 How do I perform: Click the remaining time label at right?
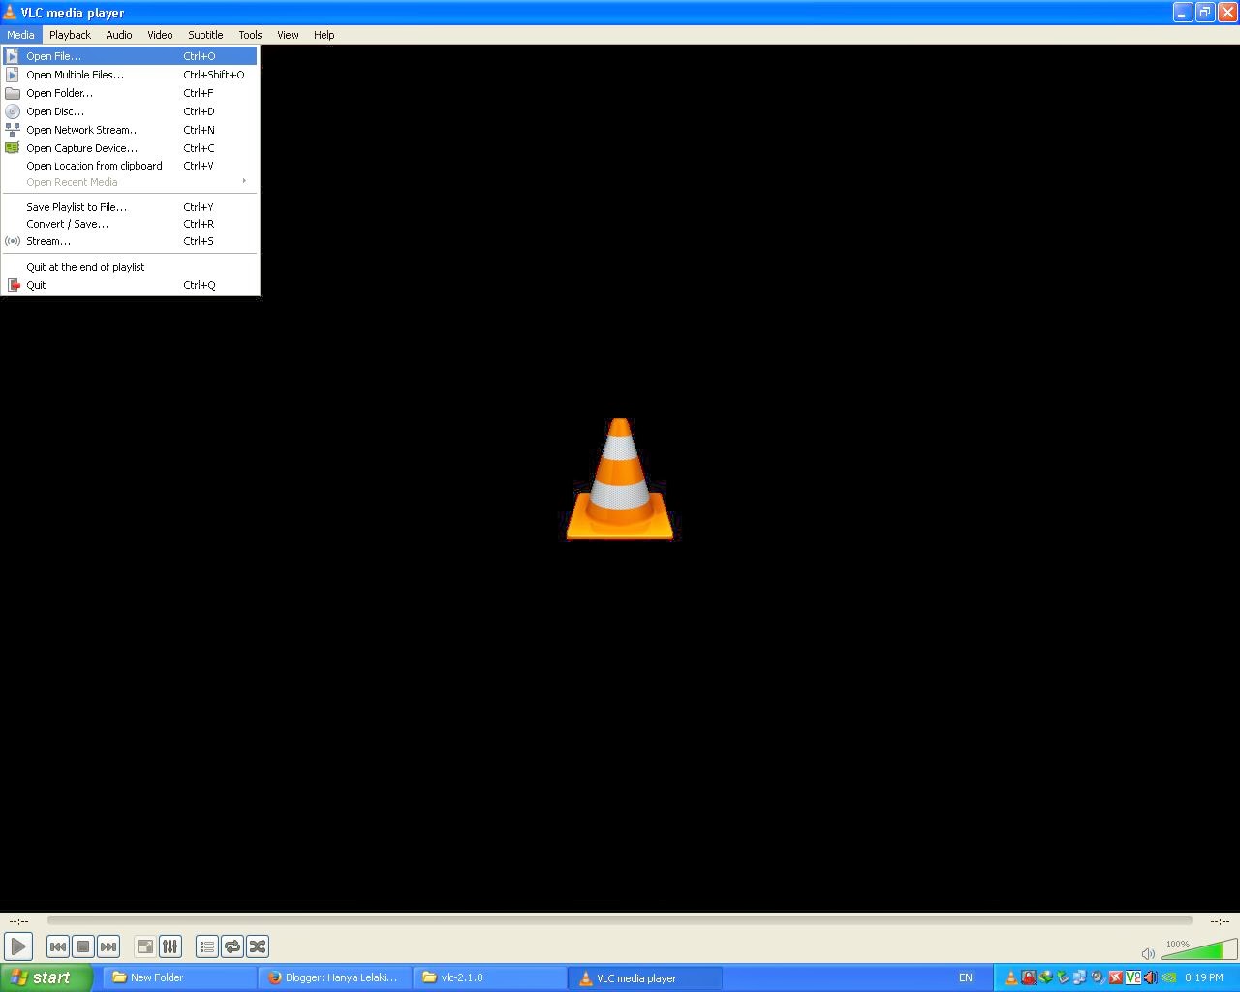[x=1220, y=921]
